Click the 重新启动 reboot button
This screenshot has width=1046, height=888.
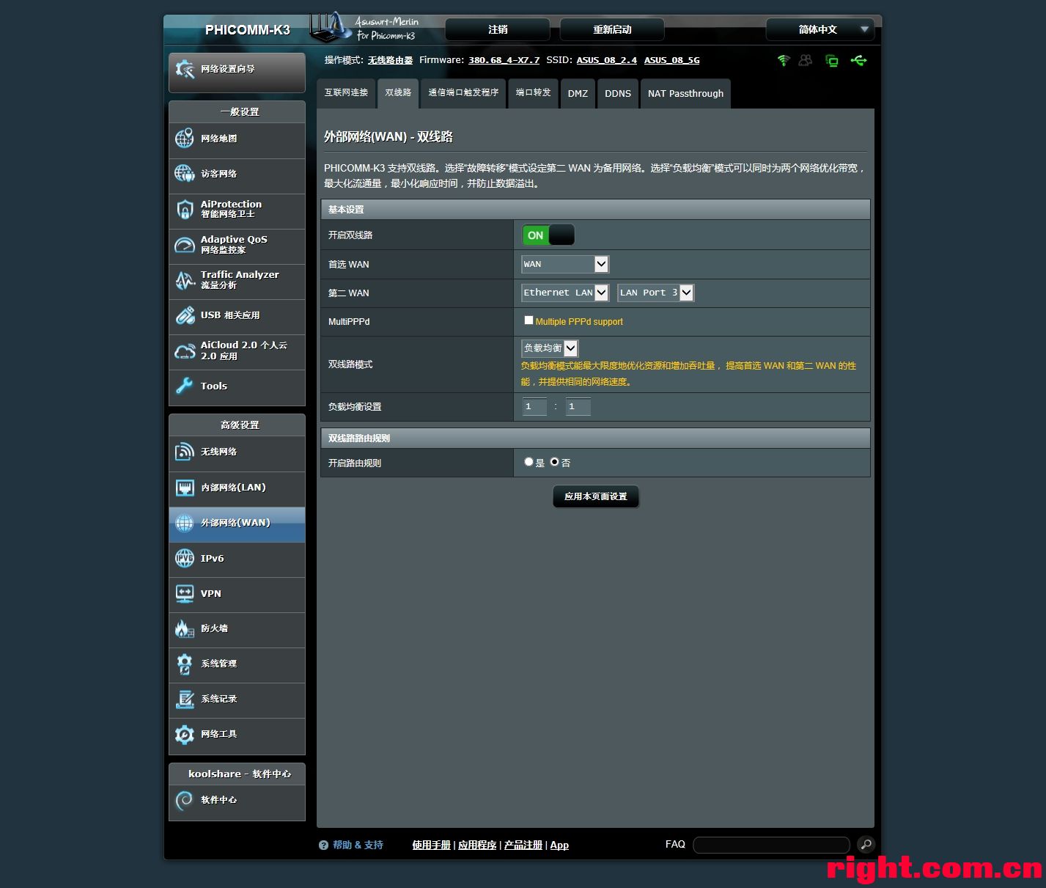[x=612, y=29]
